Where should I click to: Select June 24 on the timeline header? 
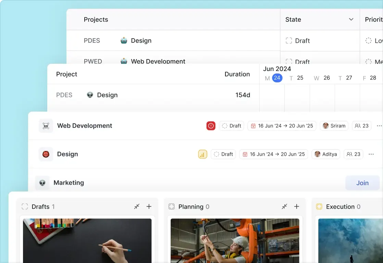[x=277, y=78]
